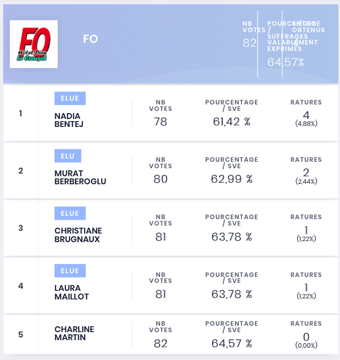Click the ELUE badge above Laura Maillot

(x=70, y=271)
